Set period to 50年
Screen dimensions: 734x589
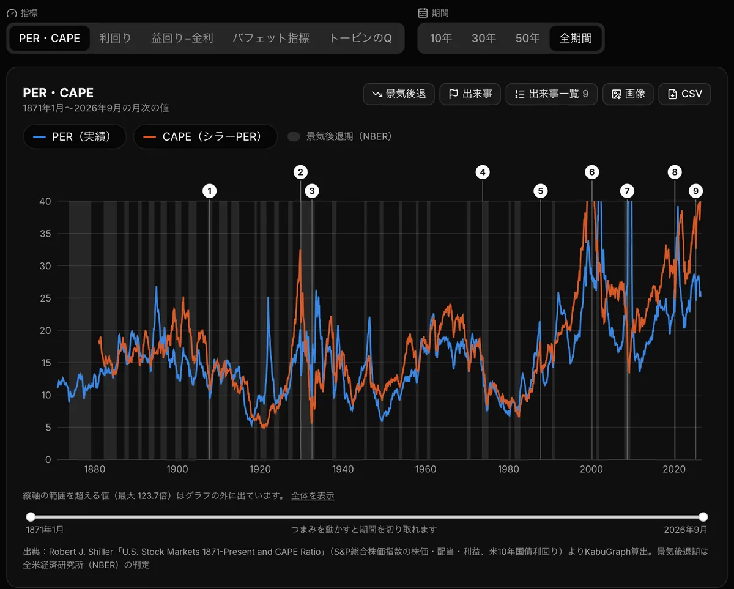(527, 38)
